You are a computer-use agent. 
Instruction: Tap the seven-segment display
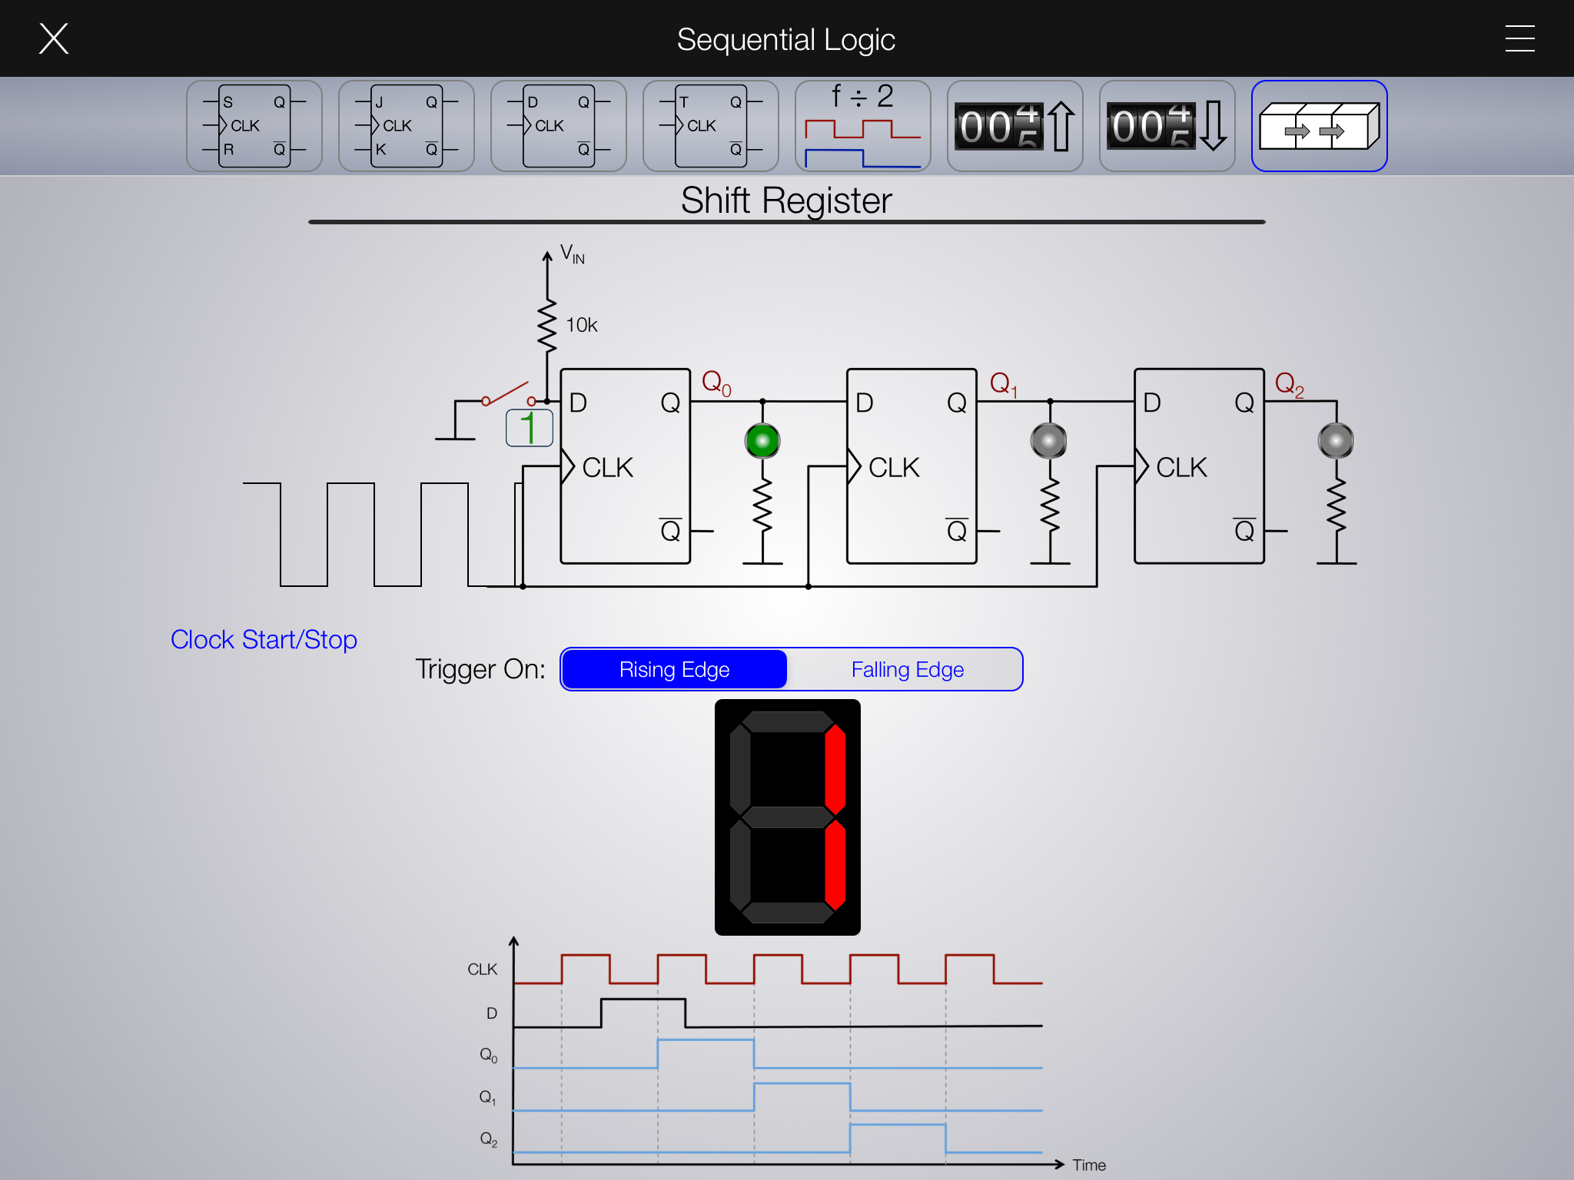click(x=787, y=817)
